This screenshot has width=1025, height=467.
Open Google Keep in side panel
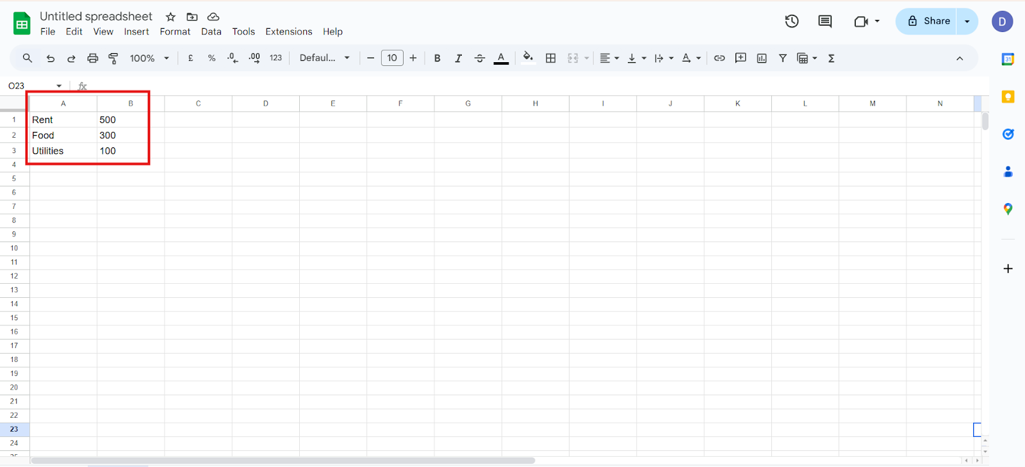click(x=1008, y=97)
